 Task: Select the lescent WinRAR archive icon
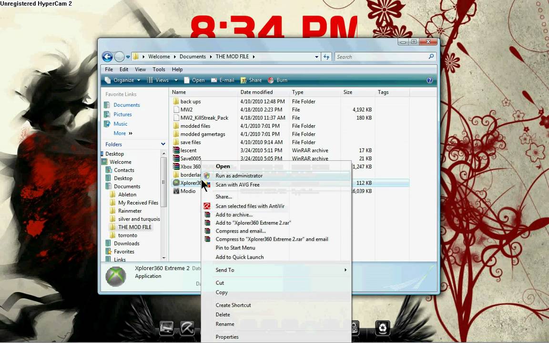click(176, 150)
